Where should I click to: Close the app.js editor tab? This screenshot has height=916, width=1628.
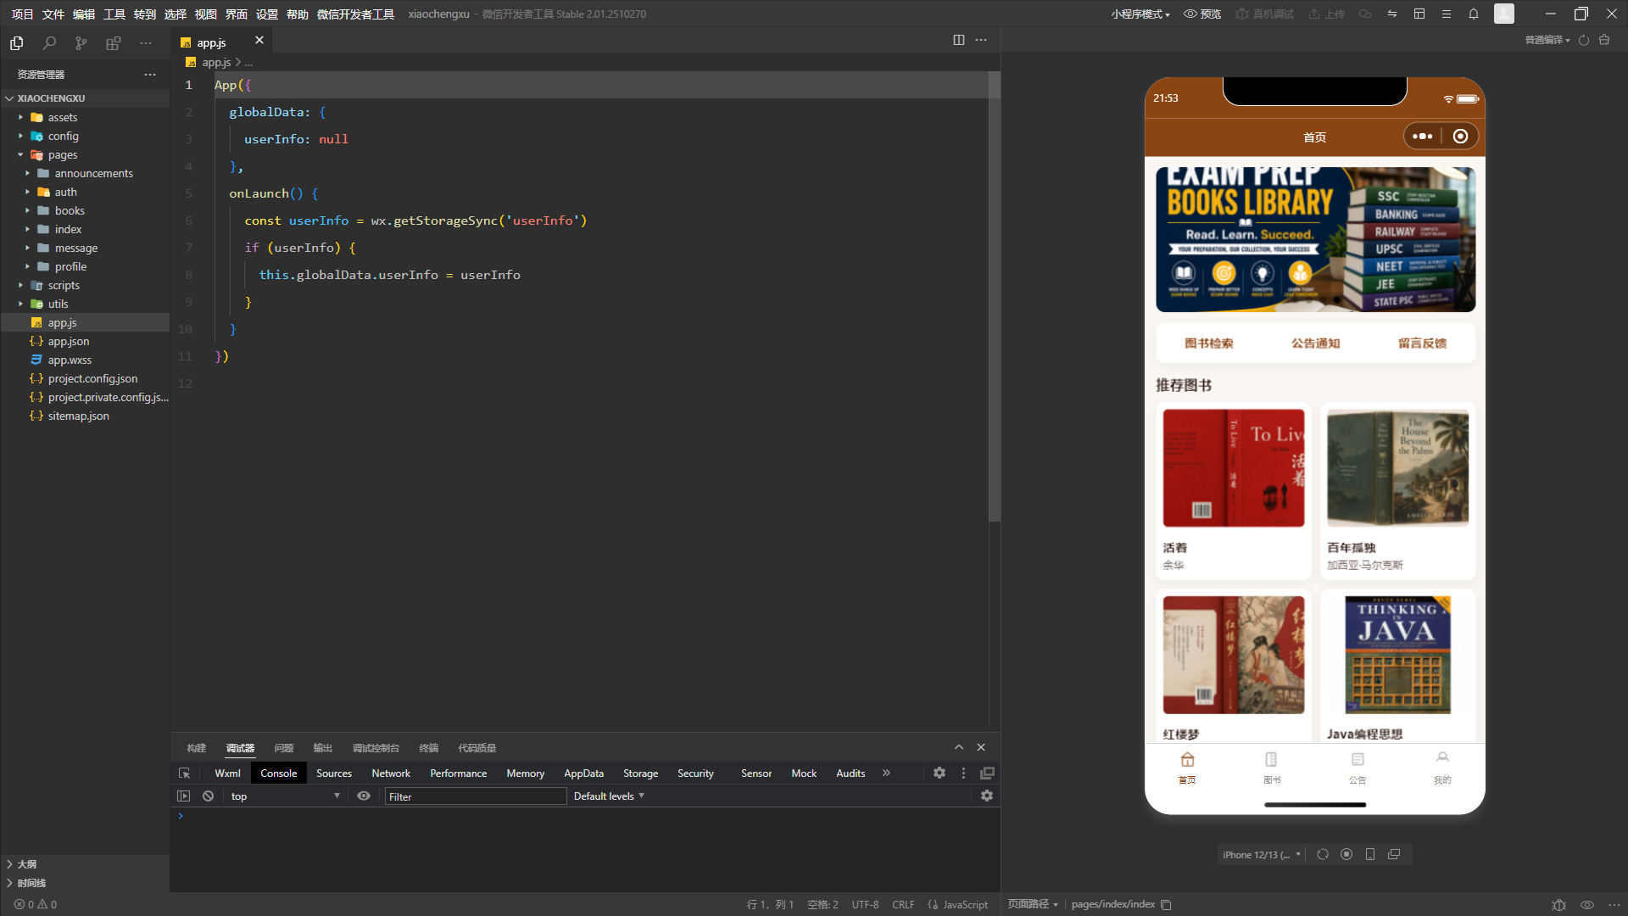(x=259, y=41)
